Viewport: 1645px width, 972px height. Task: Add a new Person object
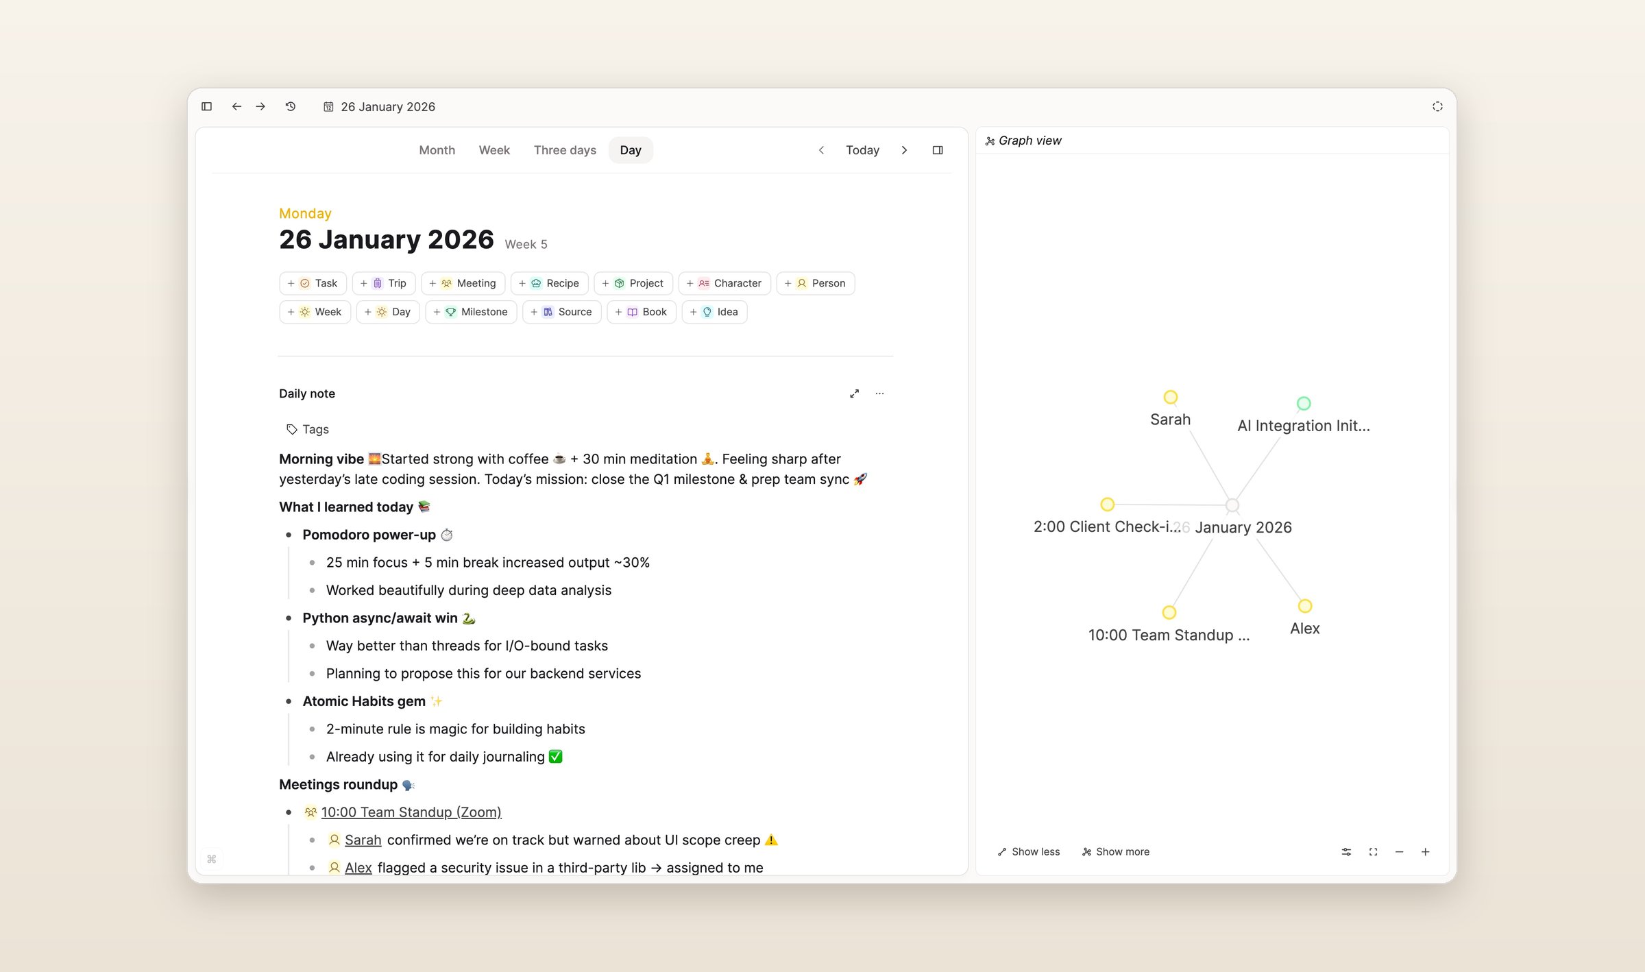[x=816, y=283]
